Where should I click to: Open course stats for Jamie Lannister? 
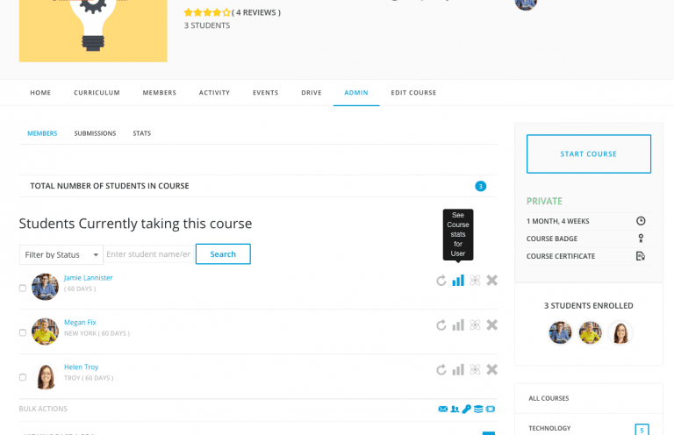(457, 281)
